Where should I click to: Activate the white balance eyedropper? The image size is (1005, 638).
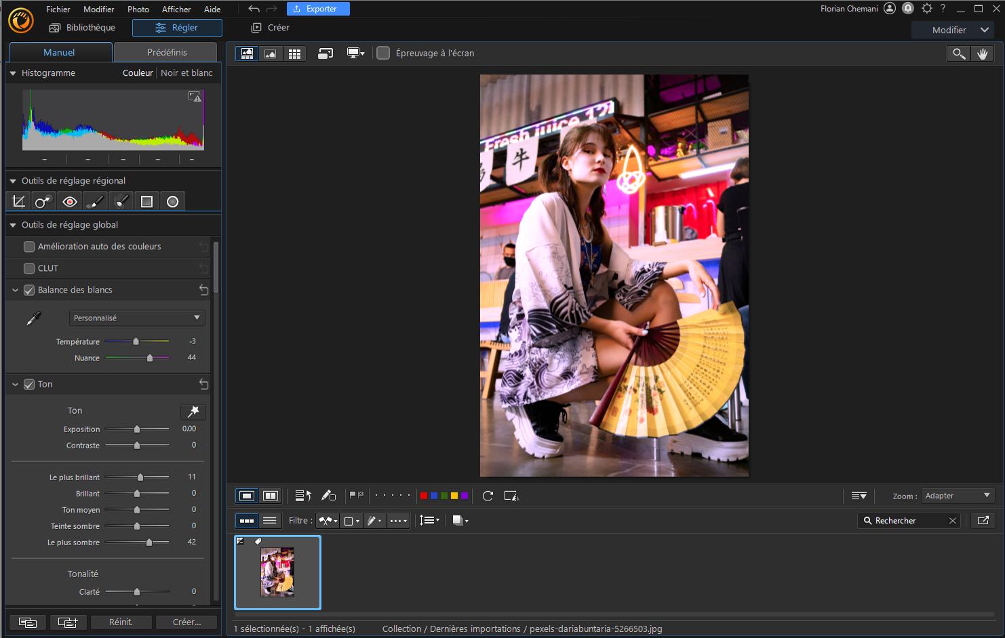tap(32, 317)
